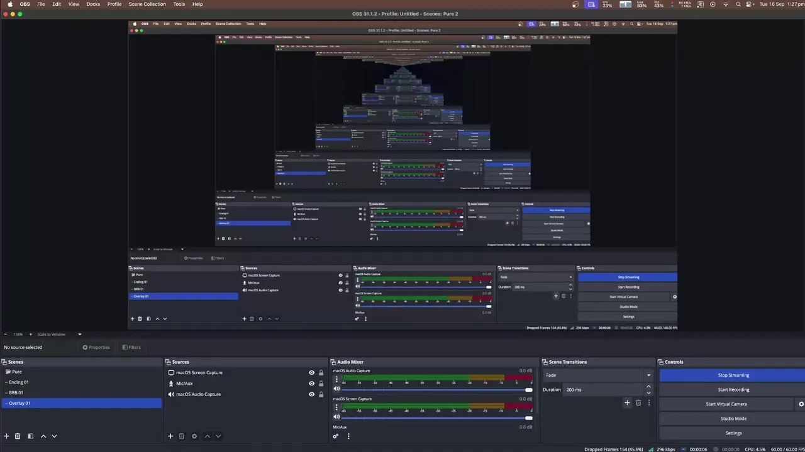Open Apple menu
This screenshot has width=805, height=452.
click(10, 4)
